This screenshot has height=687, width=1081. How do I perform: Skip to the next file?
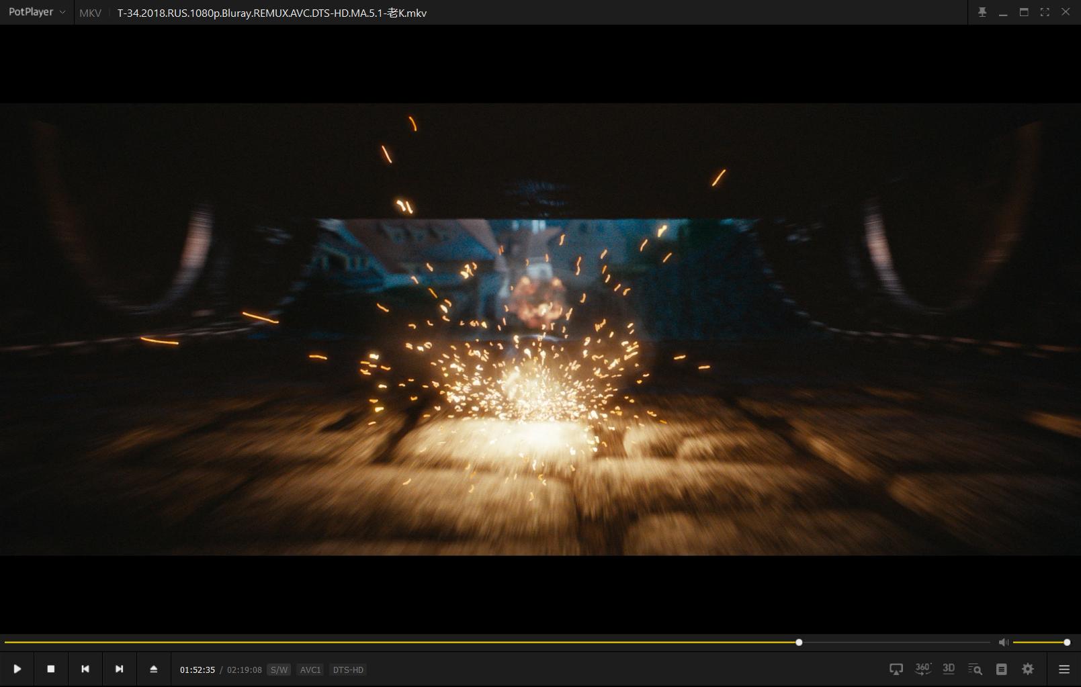(120, 669)
